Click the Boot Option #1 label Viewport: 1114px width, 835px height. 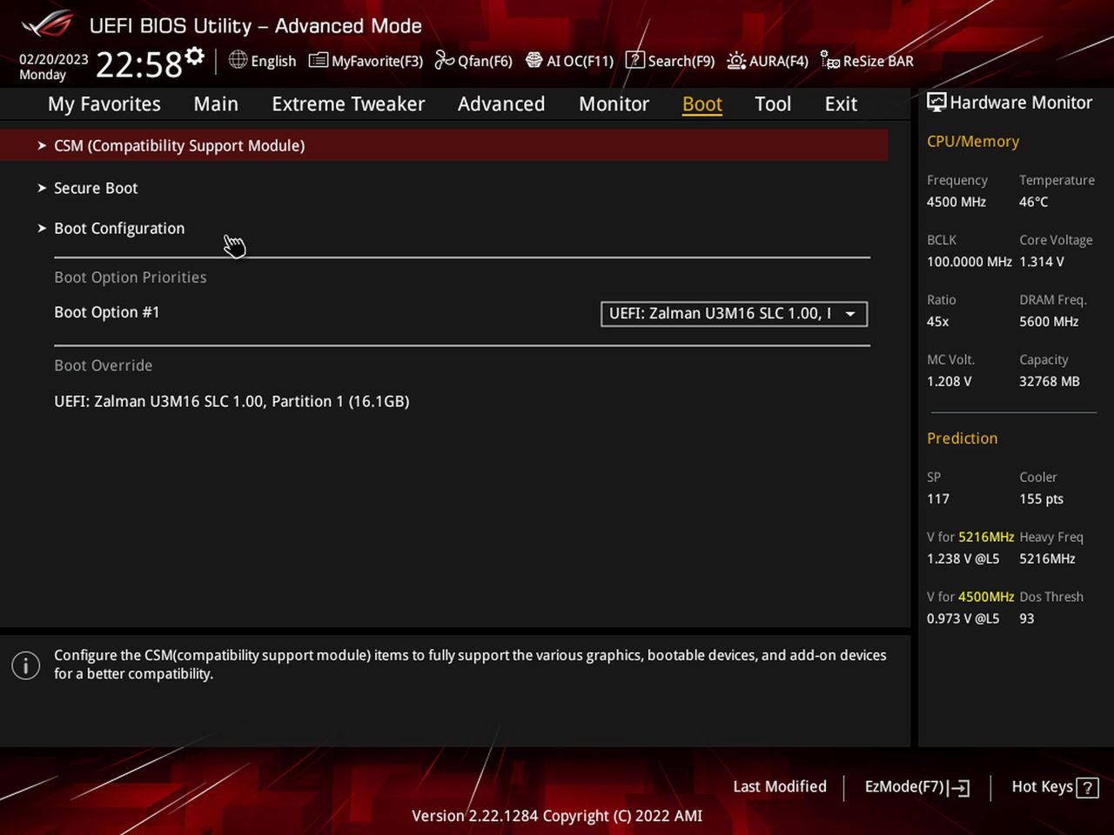[x=107, y=312]
